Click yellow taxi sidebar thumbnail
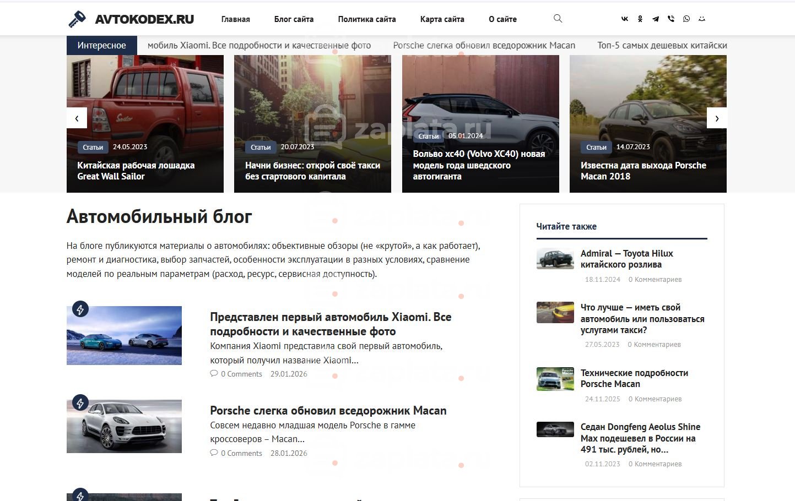795x501 pixels. [x=555, y=312]
